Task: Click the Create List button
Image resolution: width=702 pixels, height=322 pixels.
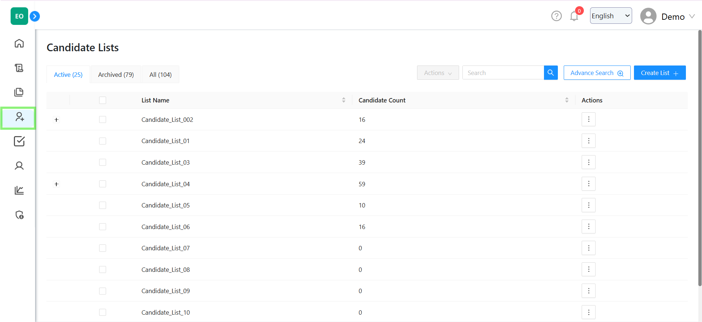Action: tap(659, 73)
